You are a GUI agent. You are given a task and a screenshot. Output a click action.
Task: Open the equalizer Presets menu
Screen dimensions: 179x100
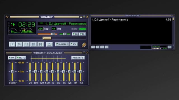(x=78, y=58)
